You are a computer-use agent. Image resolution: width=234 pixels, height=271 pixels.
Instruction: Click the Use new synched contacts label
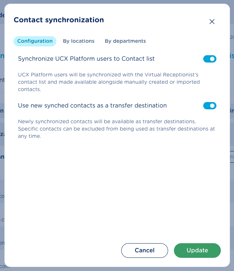(92, 105)
